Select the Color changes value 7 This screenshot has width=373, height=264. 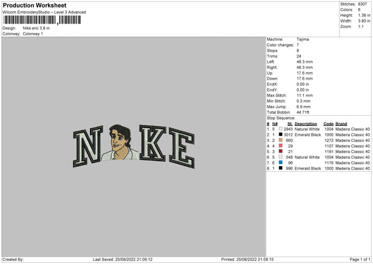tap(298, 45)
